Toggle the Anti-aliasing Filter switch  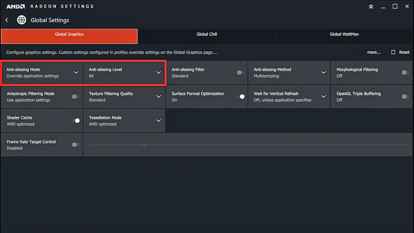(240, 72)
